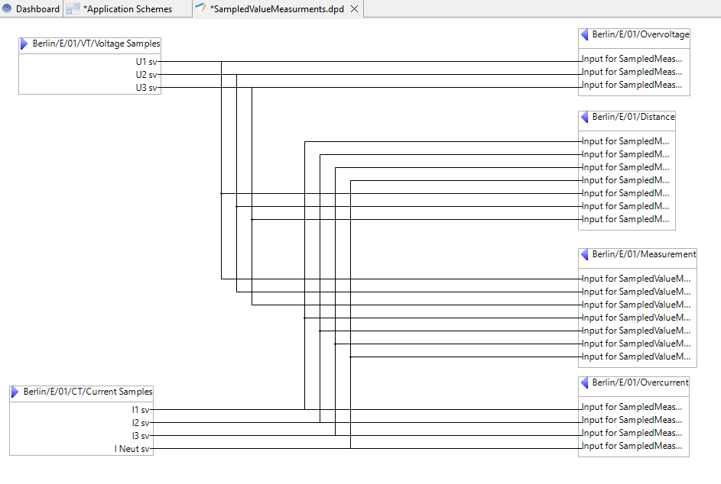
Task: Click first input of Overcurrent block
Action: [x=632, y=407]
